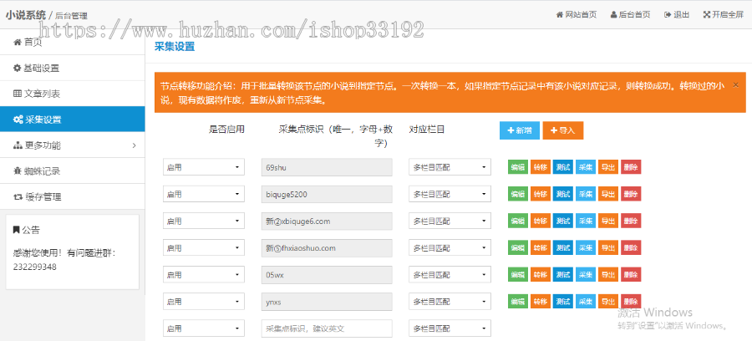Screen dimensions: 752x341
Task: Click 删除 for the biquge5200 row
Action: tap(631, 194)
